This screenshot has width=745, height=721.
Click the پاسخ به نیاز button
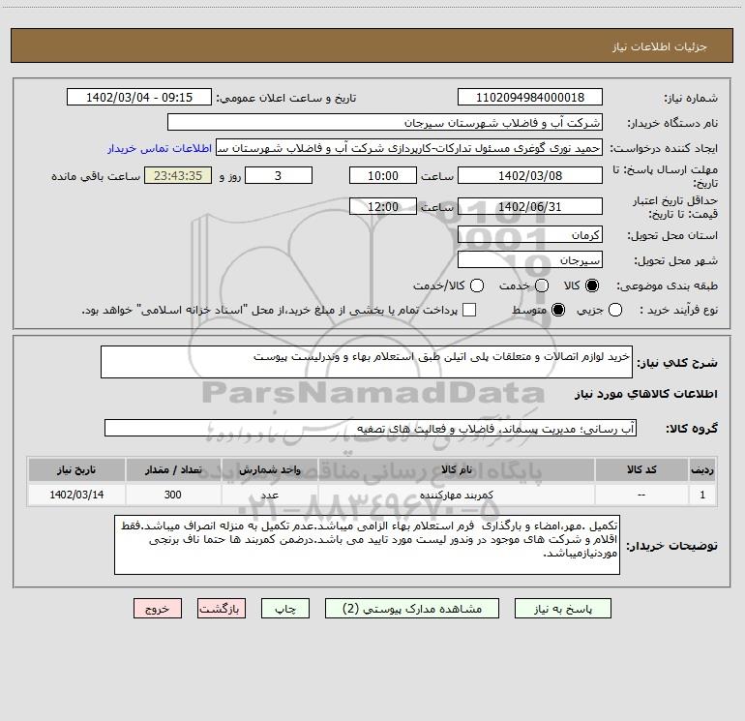pos(562,609)
